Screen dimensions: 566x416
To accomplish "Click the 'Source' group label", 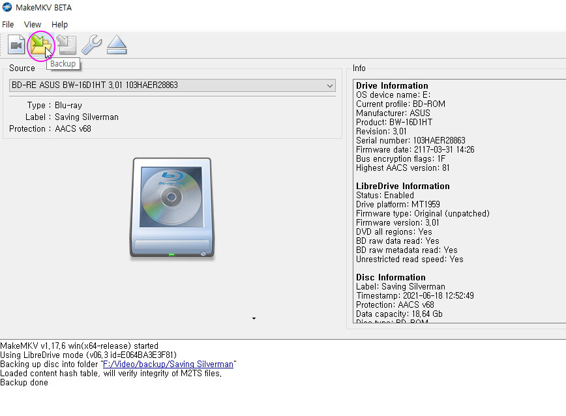I will tap(22, 68).
